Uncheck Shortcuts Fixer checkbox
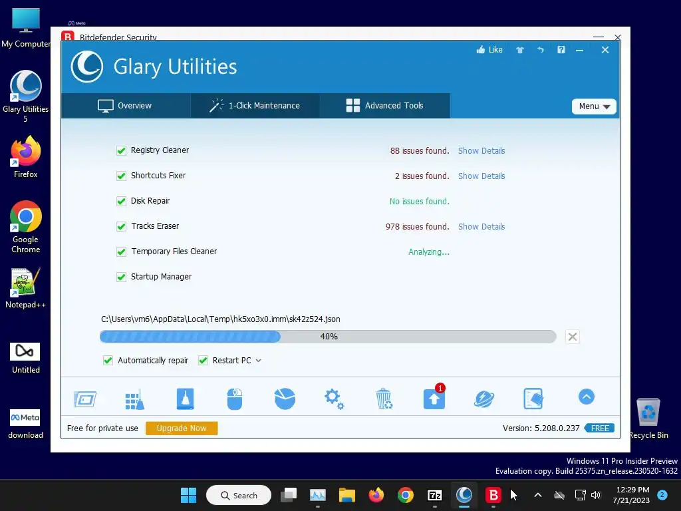 pyautogui.click(x=121, y=176)
